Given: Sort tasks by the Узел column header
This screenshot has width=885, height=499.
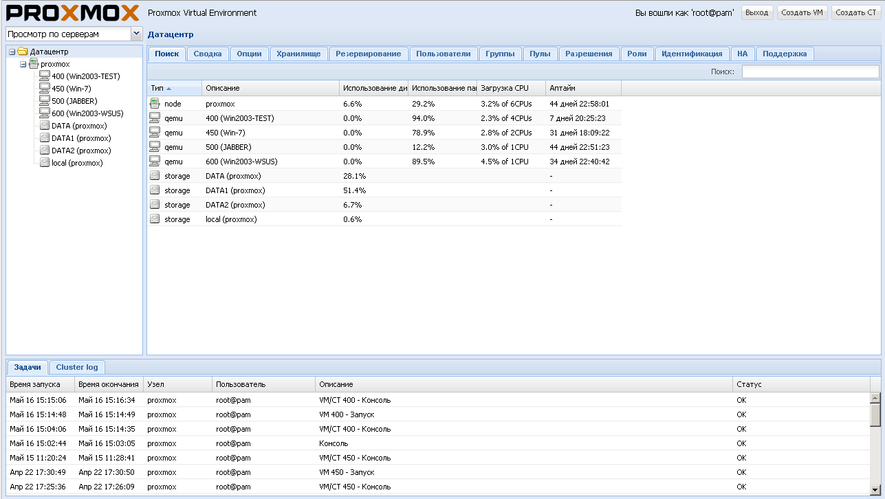Looking at the screenshot, I should tap(178, 384).
